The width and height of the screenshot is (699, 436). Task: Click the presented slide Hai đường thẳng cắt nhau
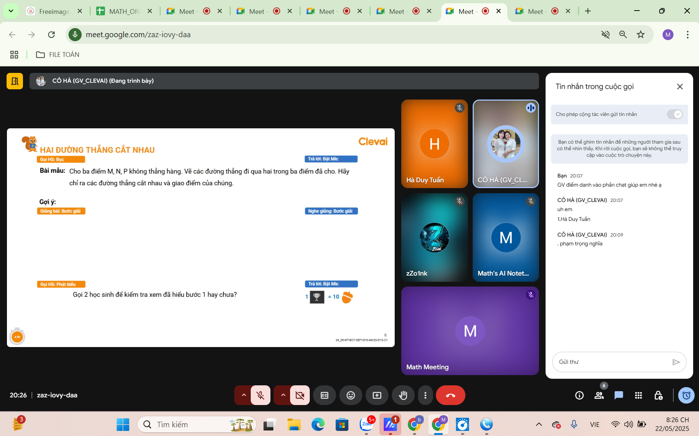pos(201,237)
